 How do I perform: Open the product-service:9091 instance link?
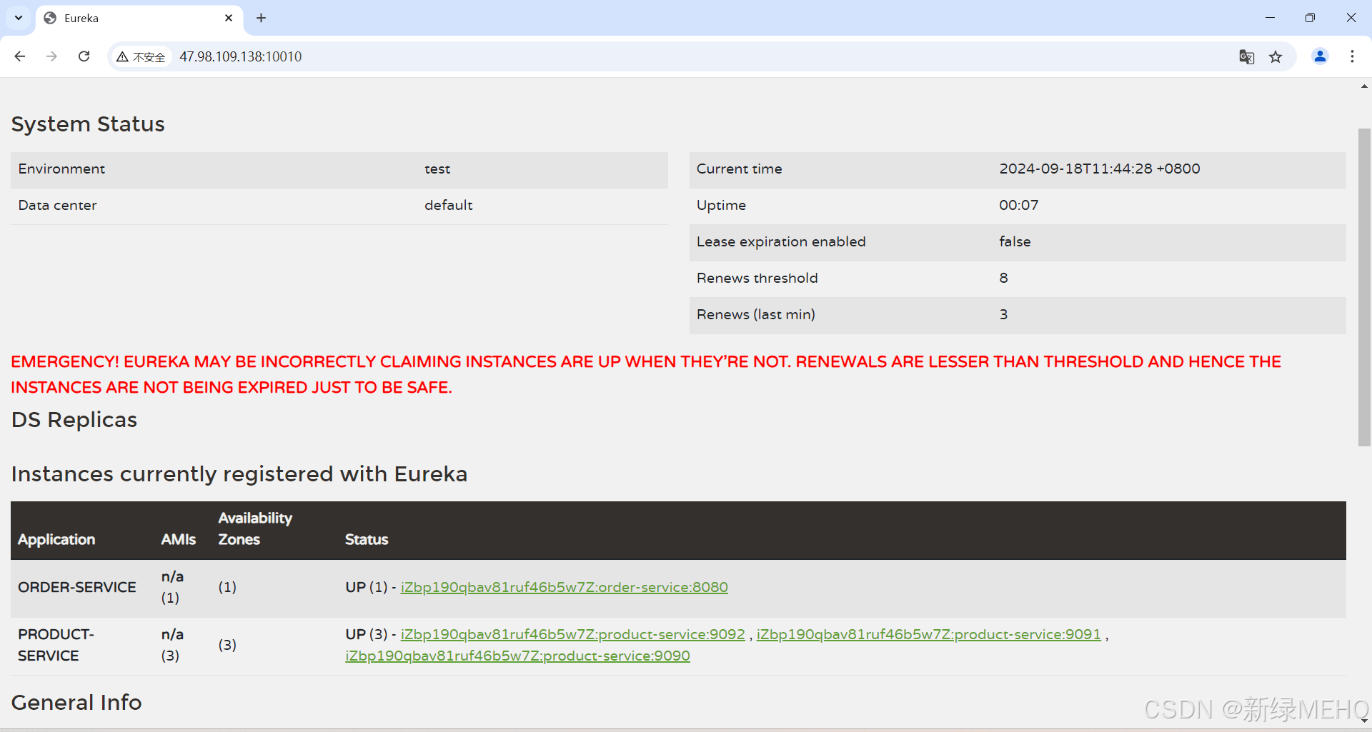928,634
